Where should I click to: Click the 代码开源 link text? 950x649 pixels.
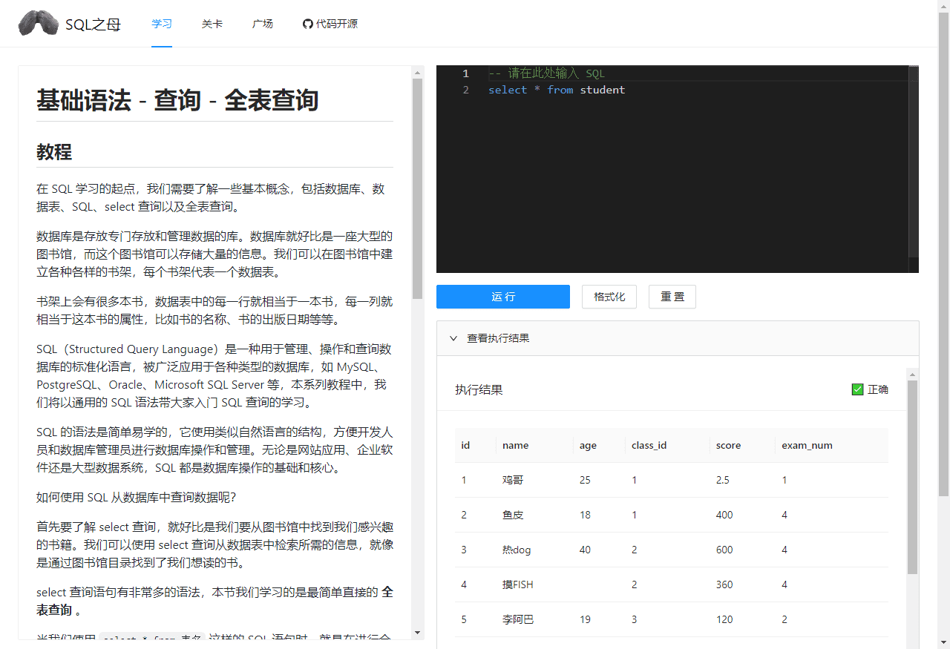point(336,23)
